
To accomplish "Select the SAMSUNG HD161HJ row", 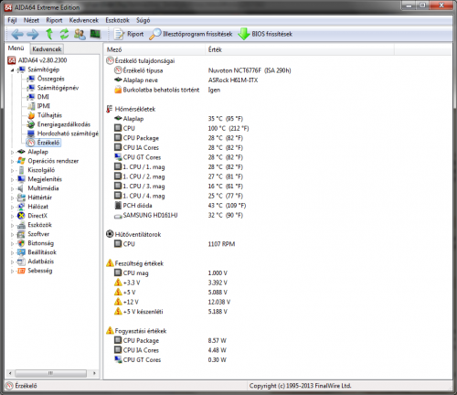I will coord(178,215).
